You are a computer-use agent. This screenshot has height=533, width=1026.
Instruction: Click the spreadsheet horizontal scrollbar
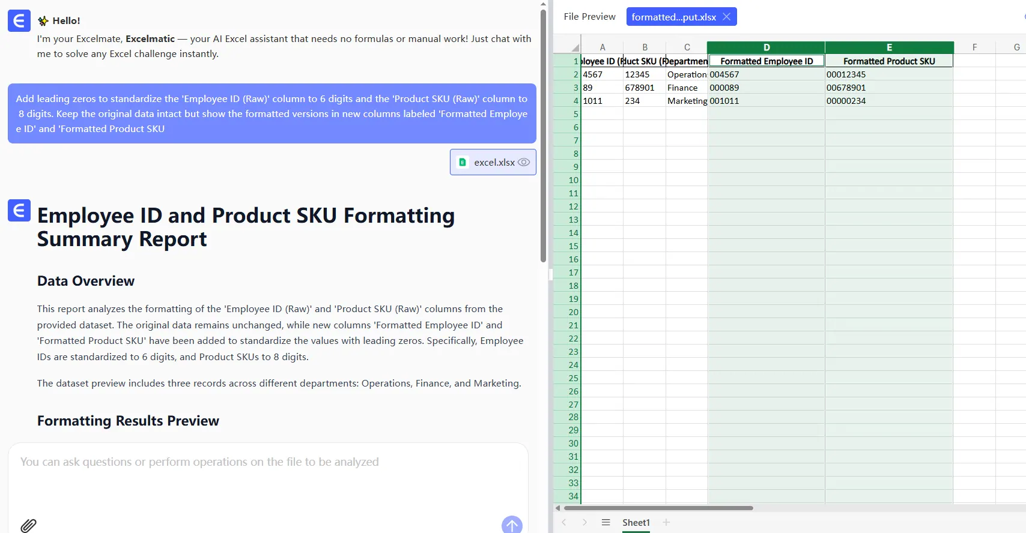click(658, 508)
